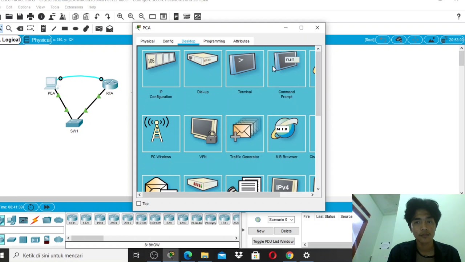Viewport: 465px width, 262px height.
Task: Choose the lightning-bolt Connections category
Action: coord(35,220)
